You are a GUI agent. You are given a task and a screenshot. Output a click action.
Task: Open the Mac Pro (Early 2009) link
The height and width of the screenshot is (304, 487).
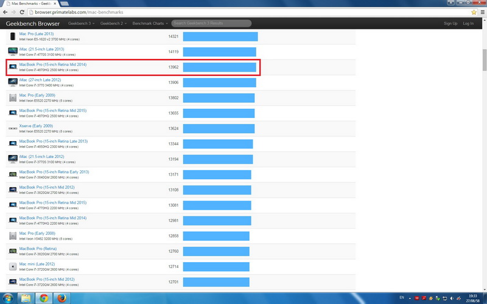37,95
